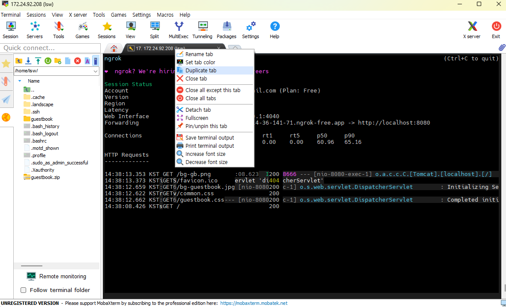This screenshot has width=506, height=307.
Task: Select Detach tab option
Action: 215,110
